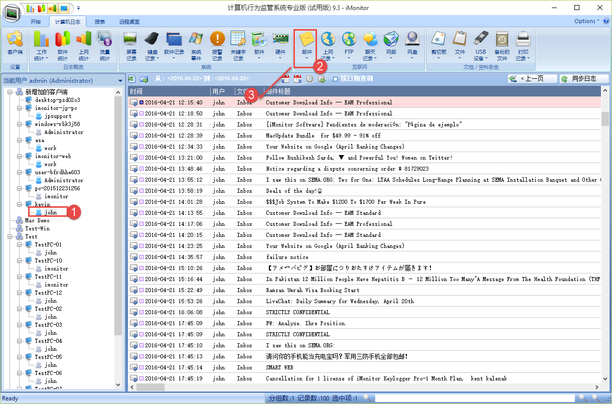Open 软件记录 software records
The width and height of the screenshot is (612, 404).
click(174, 46)
